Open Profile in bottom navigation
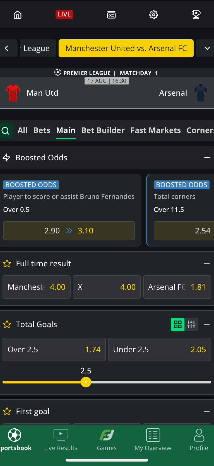The width and height of the screenshot is (214, 466). tap(199, 440)
